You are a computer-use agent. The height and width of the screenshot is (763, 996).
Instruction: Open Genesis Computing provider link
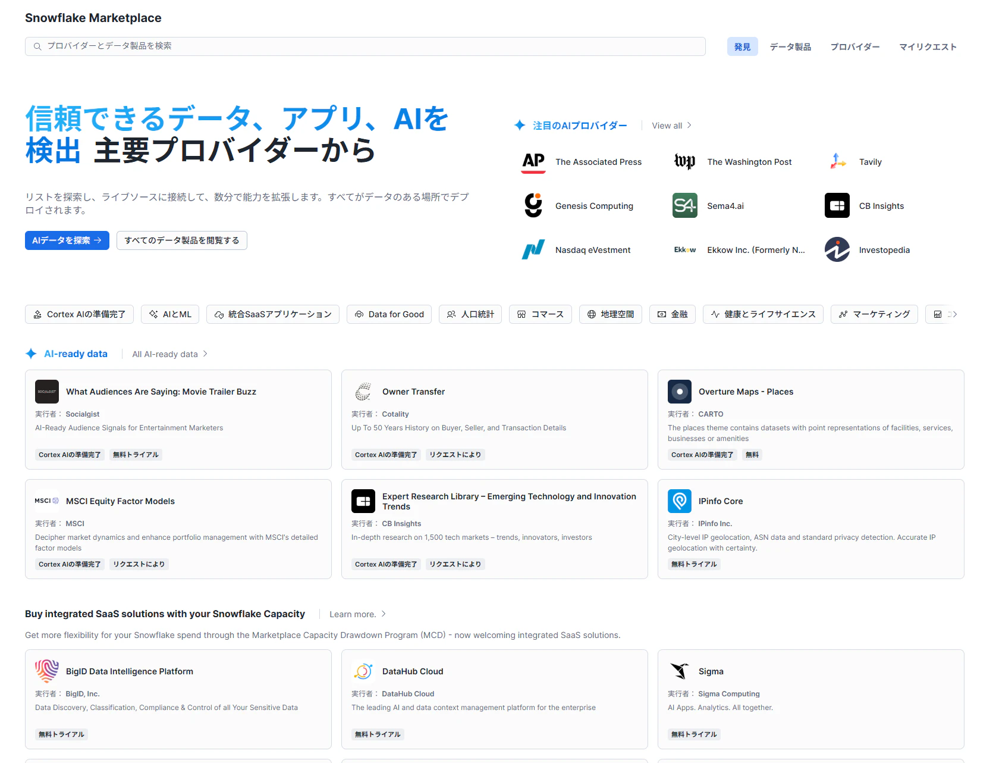point(594,206)
